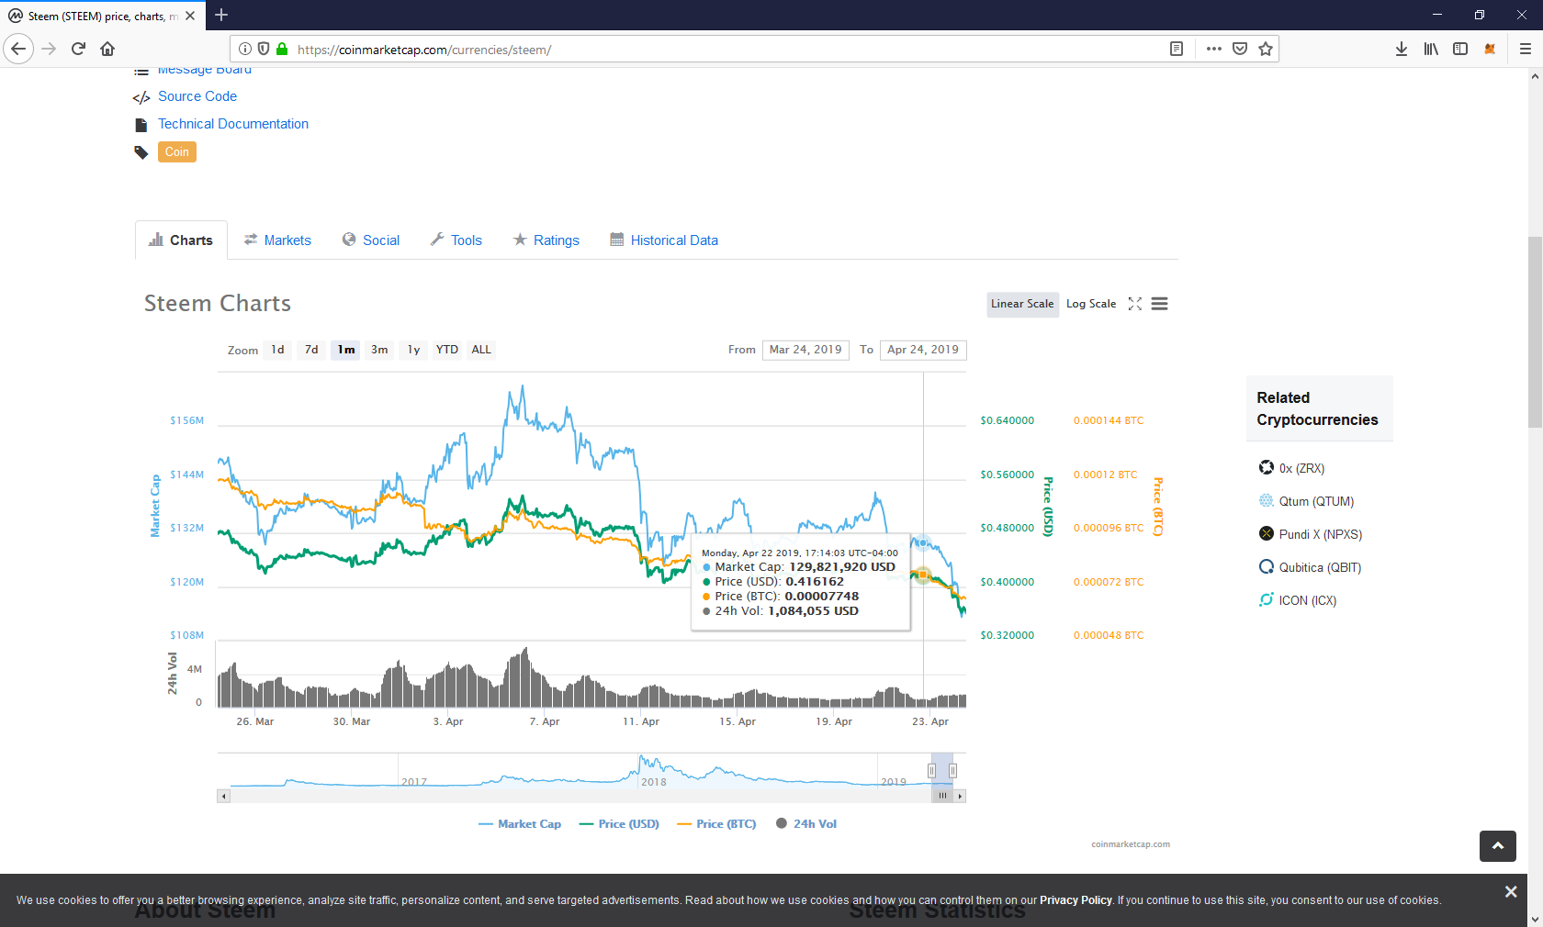Enable Linear Scale for chart
The height and width of the screenshot is (927, 1543).
tap(1022, 304)
